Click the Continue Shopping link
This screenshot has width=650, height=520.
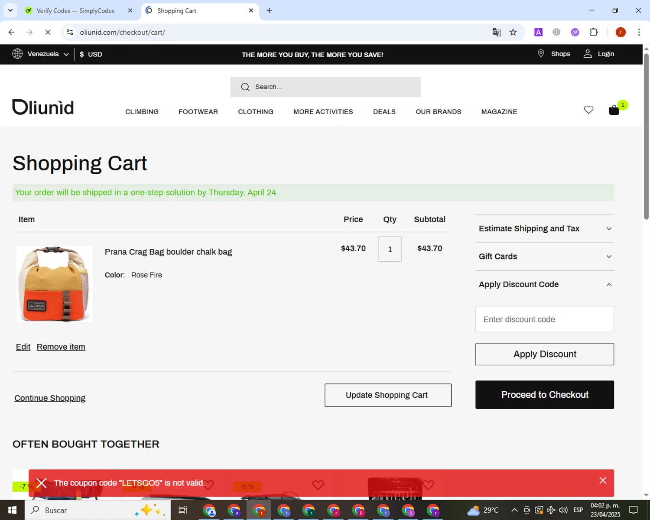pyautogui.click(x=50, y=398)
